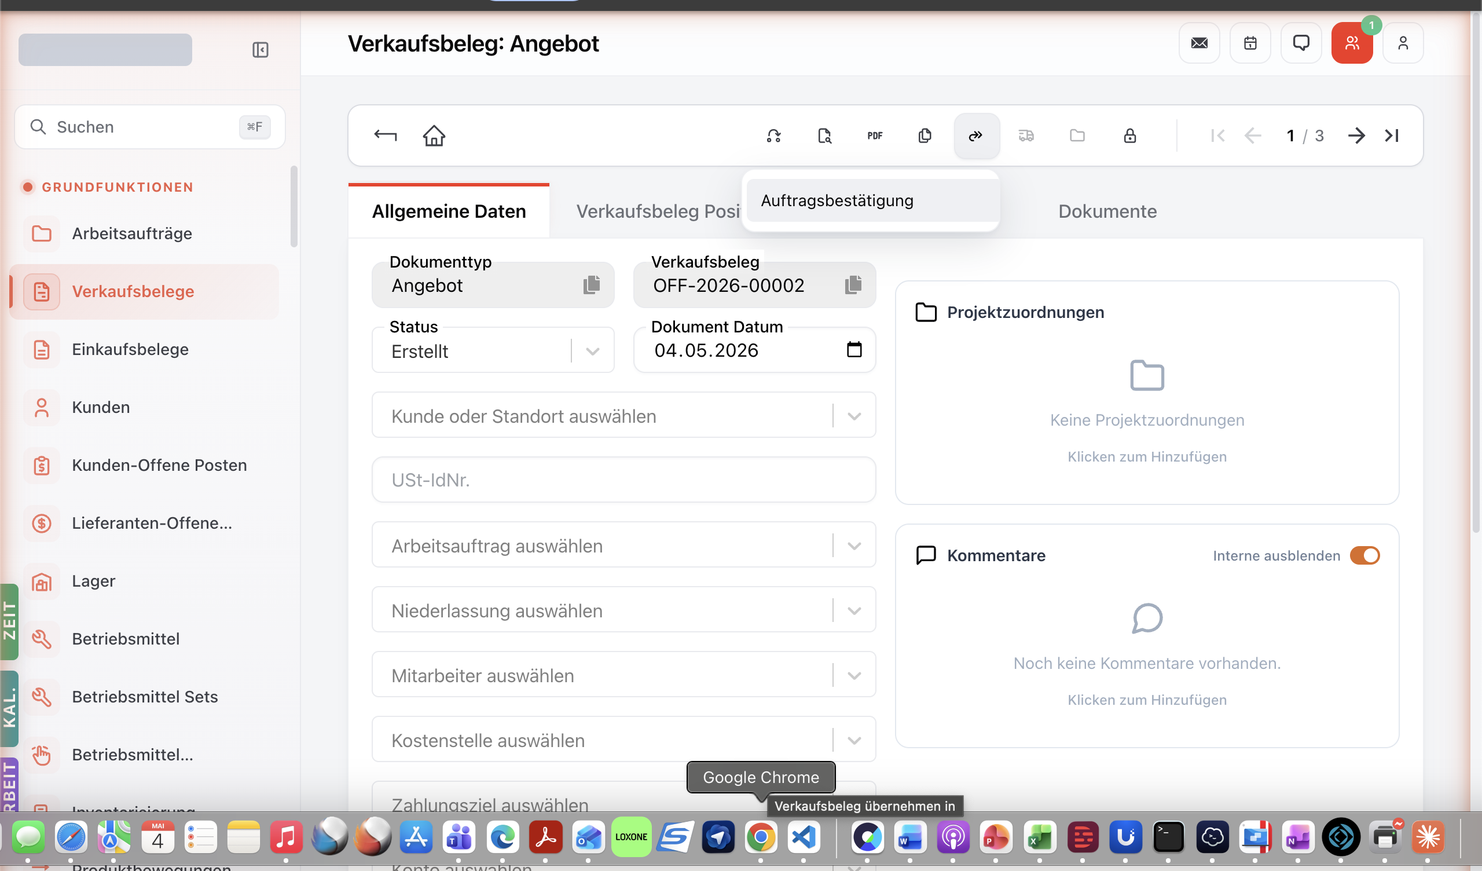Open the chat bubble icon in the header
1482x871 pixels.
[x=1301, y=43]
